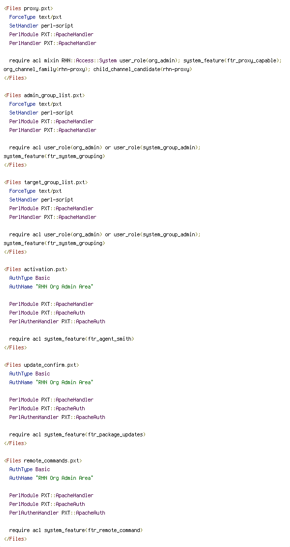The image size is (290, 547).
Task: Click the 'AuthName "RHN Org Admin Area"' line in the remote_commands.pxt block
Action: click(51, 478)
